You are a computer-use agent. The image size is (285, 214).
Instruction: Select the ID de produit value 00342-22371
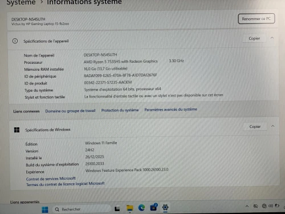point(108,82)
